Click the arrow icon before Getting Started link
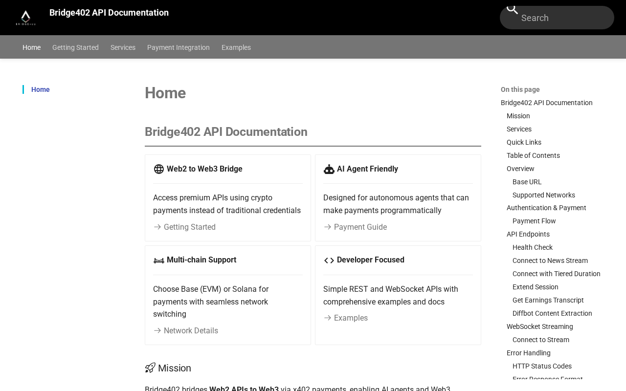The height and width of the screenshot is (391, 626). pos(157,227)
